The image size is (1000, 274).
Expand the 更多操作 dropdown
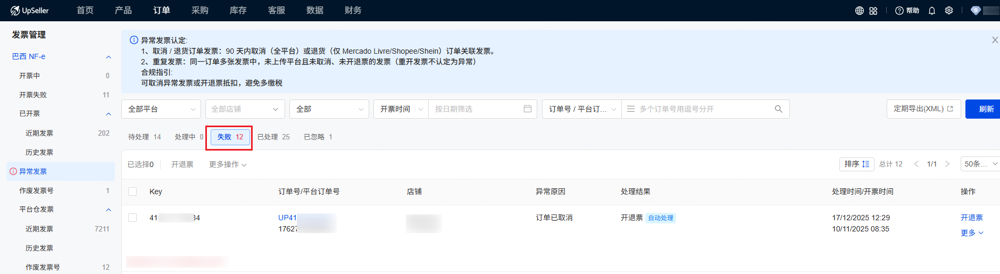coord(228,164)
